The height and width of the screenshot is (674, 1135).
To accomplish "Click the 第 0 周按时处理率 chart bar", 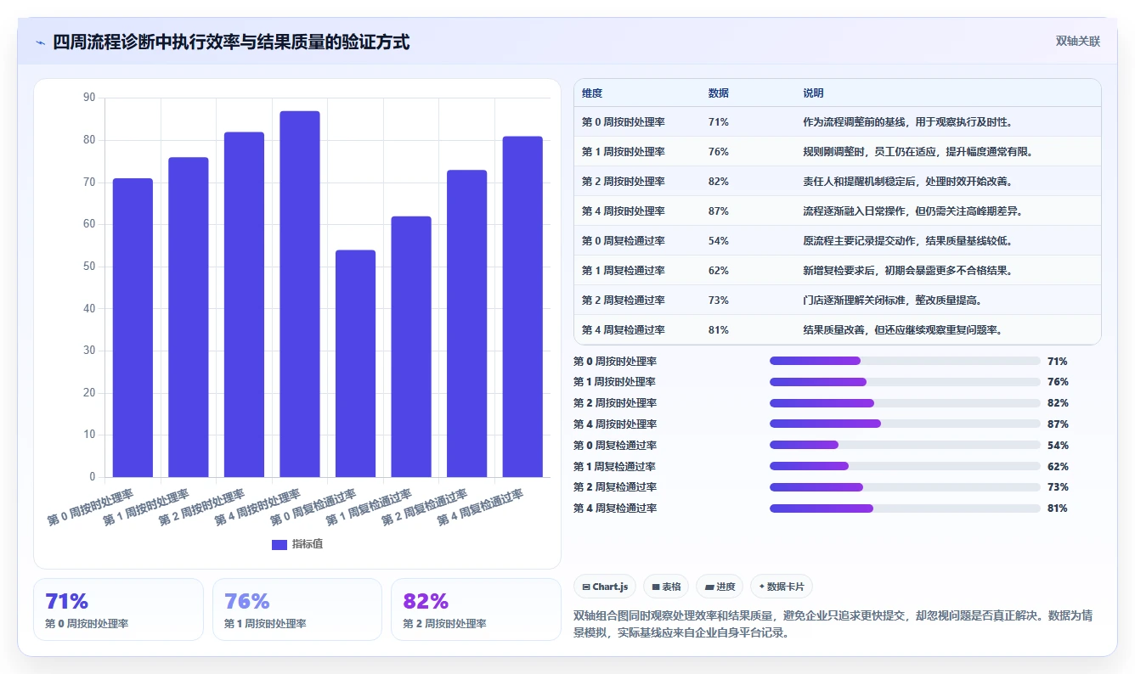I will 133,328.
